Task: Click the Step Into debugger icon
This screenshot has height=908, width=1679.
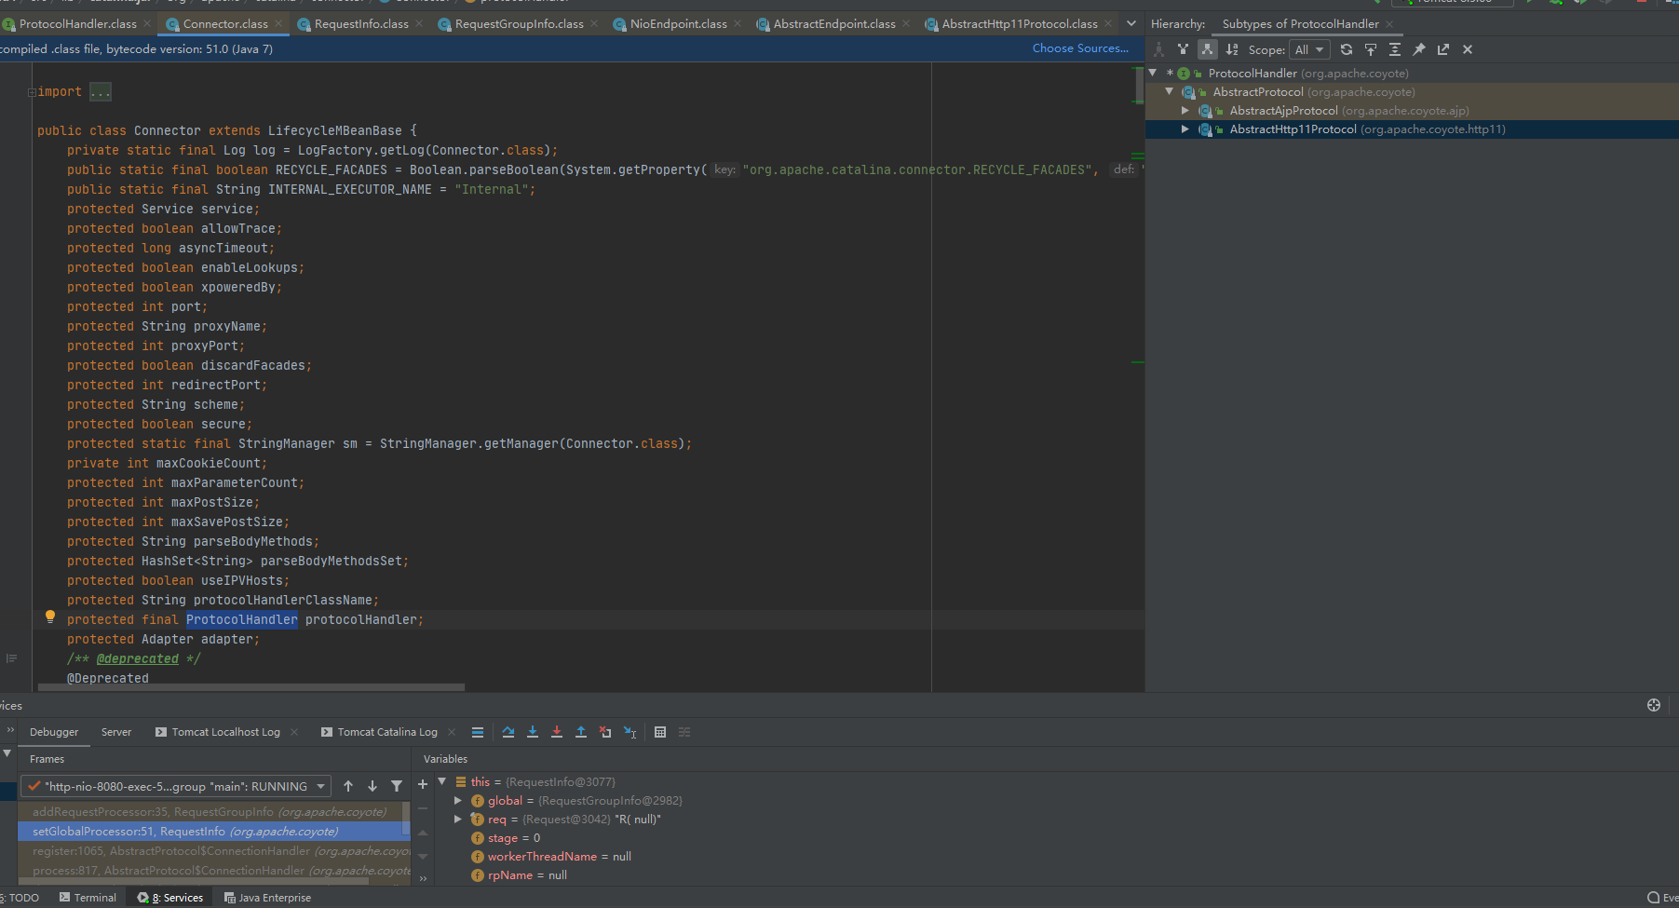Action: click(533, 732)
